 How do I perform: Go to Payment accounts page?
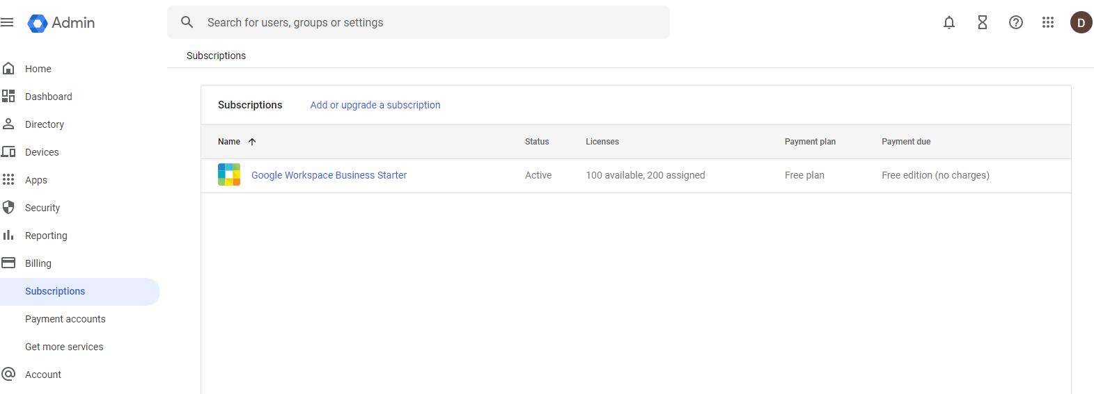(65, 319)
